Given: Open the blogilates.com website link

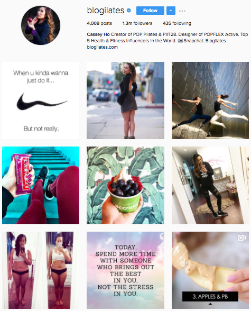Looking at the screenshot, I should pyautogui.click(x=102, y=47).
